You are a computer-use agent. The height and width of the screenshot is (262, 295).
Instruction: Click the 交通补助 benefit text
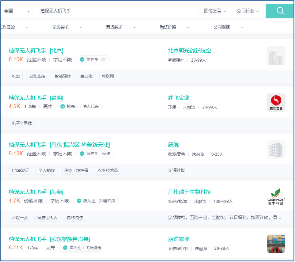coord(177,170)
